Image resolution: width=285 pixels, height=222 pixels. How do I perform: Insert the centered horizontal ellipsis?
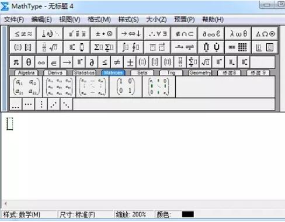point(29,105)
